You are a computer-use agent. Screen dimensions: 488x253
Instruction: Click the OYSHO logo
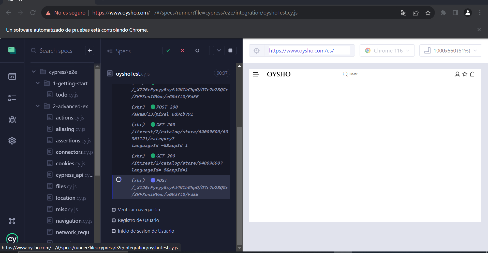point(279,74)
